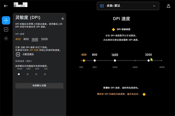
Task: Select 400 in left DPI speed list
Action: click(18, 39)
